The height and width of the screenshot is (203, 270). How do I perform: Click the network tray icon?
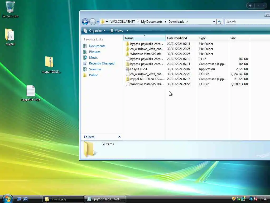click(250, 199)
